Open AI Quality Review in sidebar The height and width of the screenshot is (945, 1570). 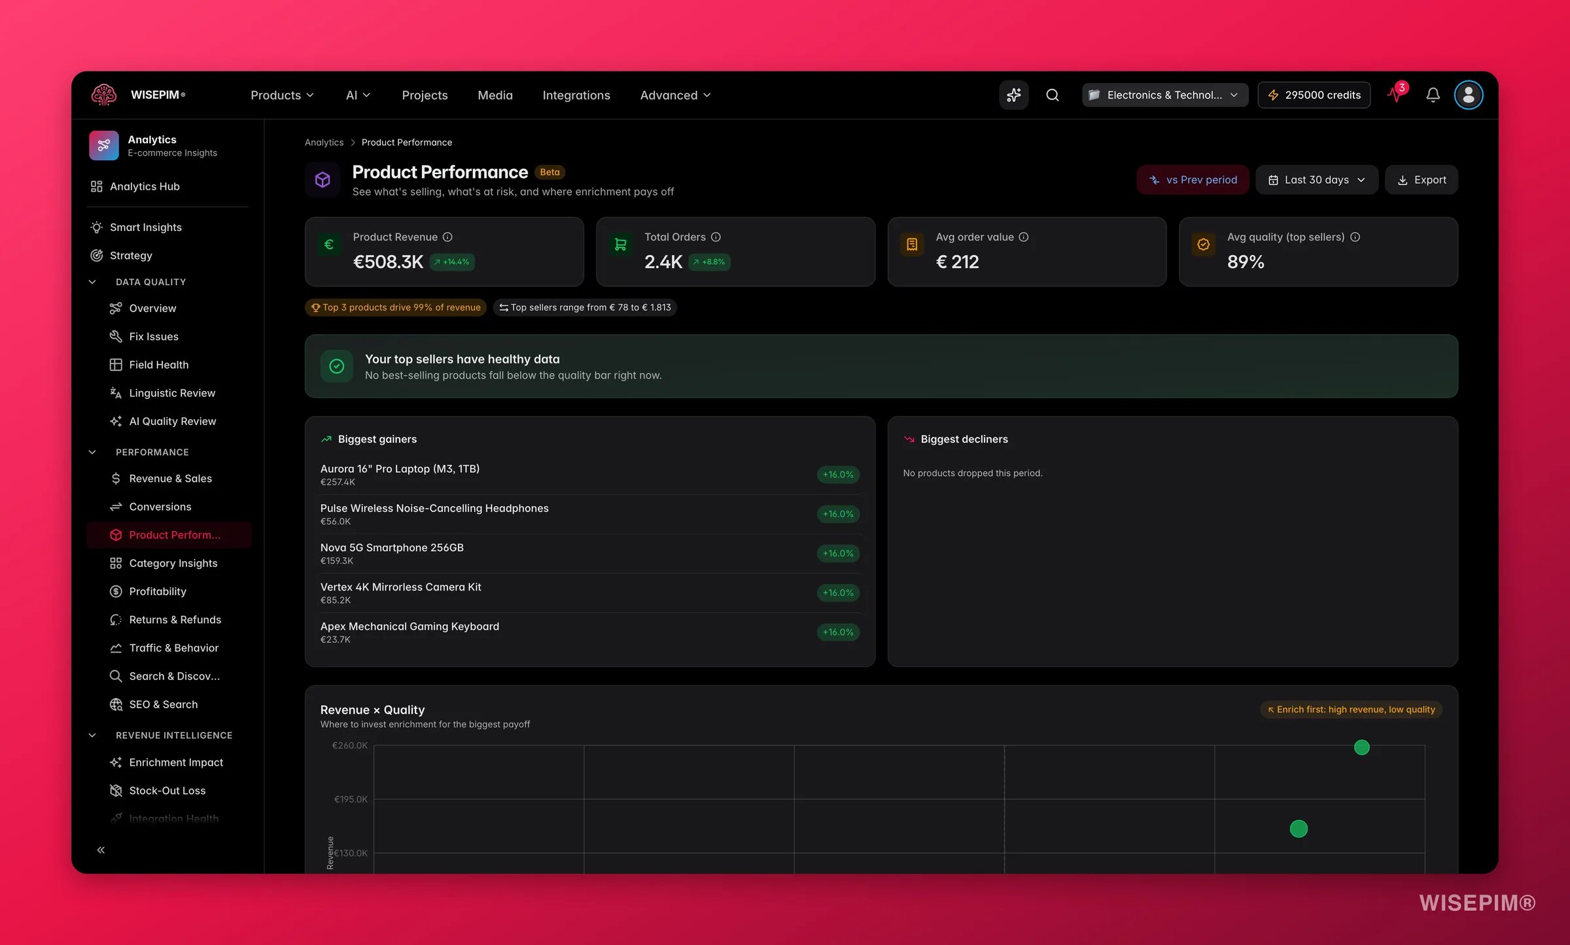click(x=168, y=421)
